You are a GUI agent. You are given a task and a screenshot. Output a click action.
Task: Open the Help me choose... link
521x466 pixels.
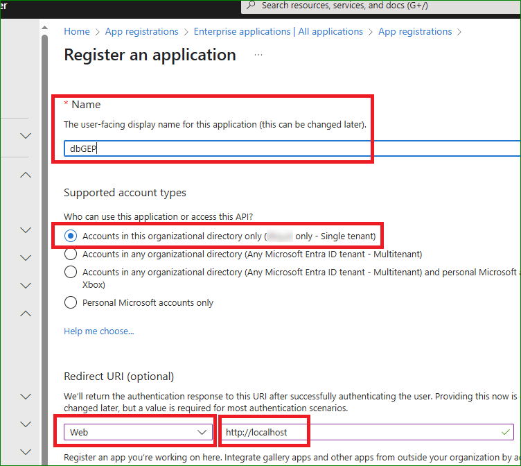(x=99, y=331)
